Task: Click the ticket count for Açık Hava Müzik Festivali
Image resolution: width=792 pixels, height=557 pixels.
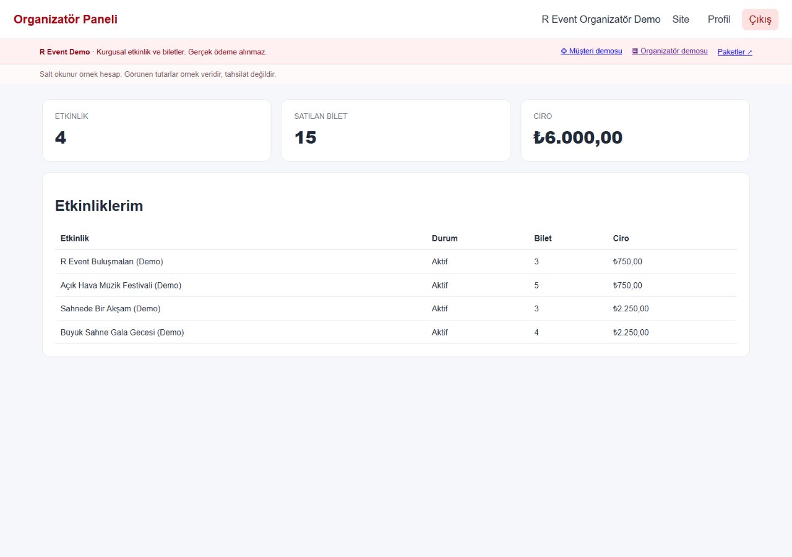Action: [x=536, y=285]
